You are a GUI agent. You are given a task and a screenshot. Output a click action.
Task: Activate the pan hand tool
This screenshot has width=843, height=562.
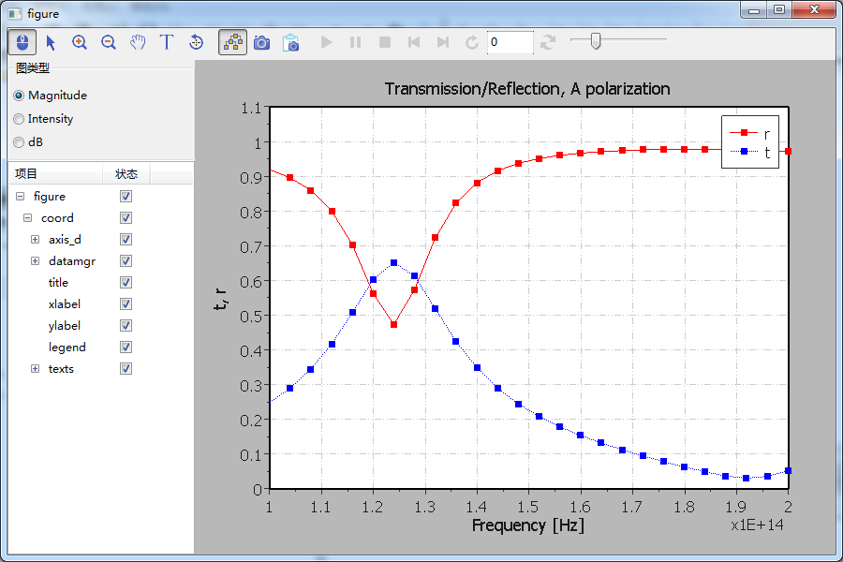point(138,42)
